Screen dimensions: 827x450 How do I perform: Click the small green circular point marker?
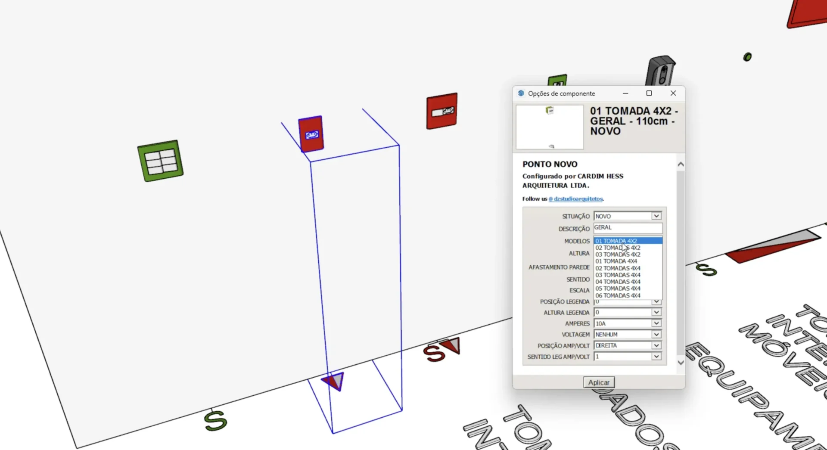(x=747, y=57)
